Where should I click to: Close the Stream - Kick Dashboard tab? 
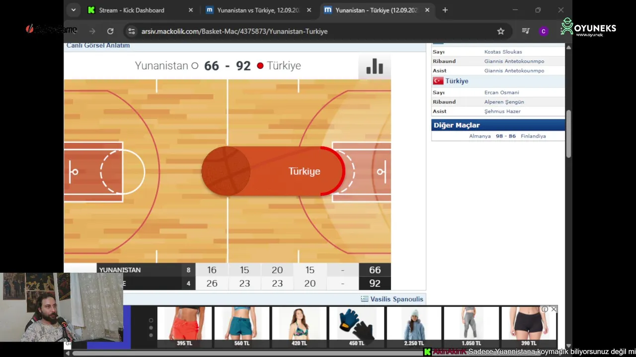point(191,10)
